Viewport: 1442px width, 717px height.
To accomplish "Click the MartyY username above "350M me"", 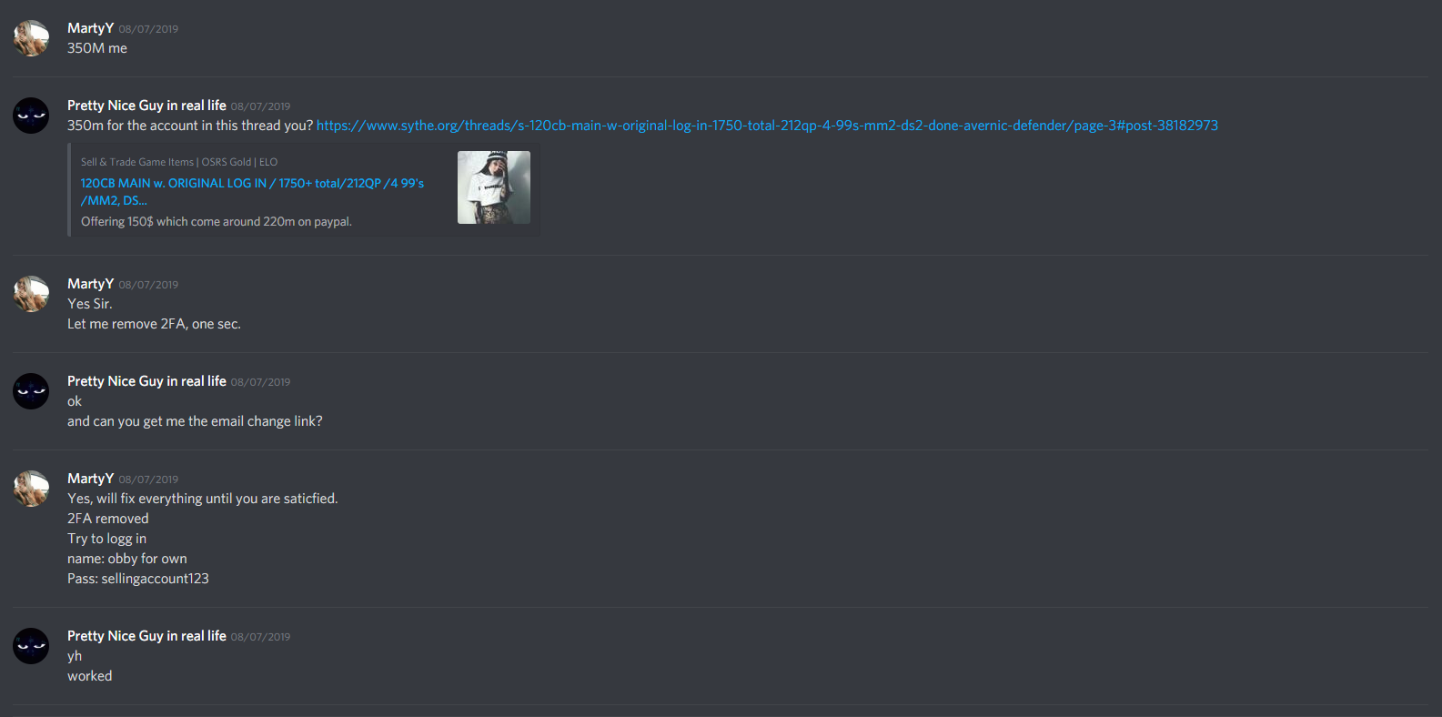I will [x=90, y=28].
